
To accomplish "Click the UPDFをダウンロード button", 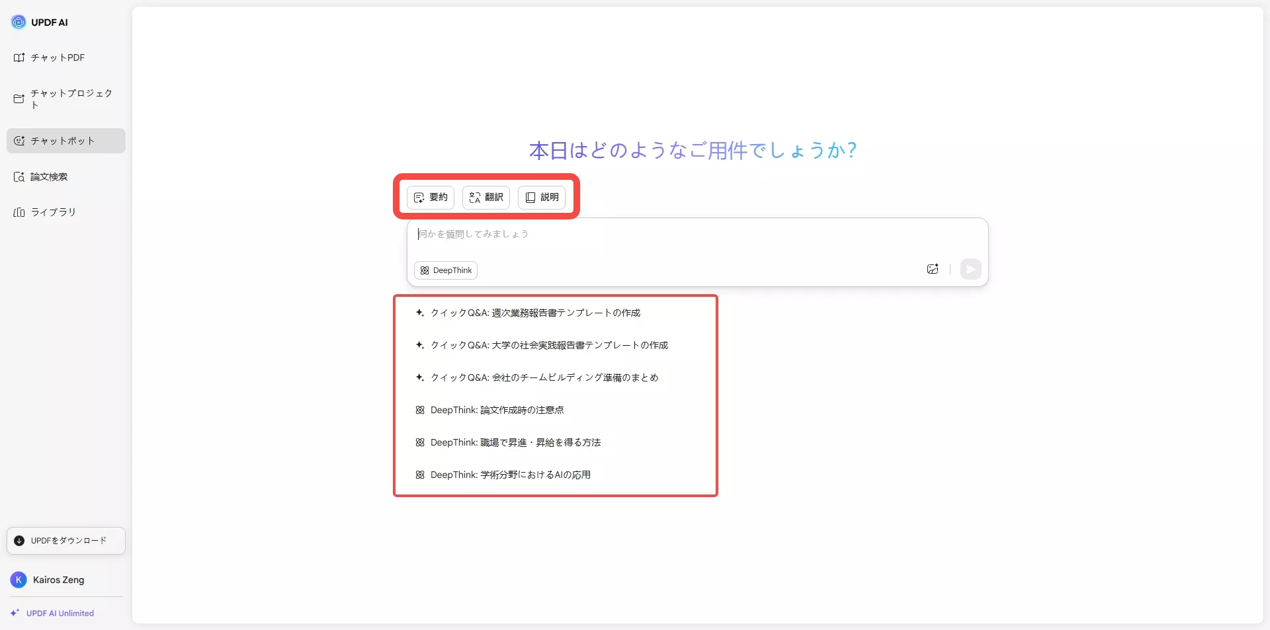I will [x=66, y=541].
